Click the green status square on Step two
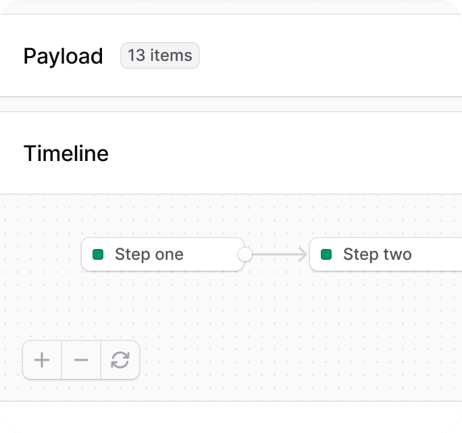The width and height of the screenshot is (462, 433). tap(326, 254)
